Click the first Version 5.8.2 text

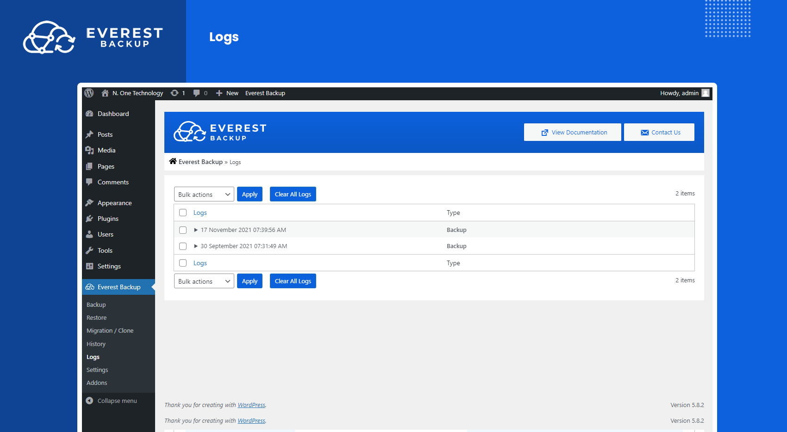(x=687, y=405)
